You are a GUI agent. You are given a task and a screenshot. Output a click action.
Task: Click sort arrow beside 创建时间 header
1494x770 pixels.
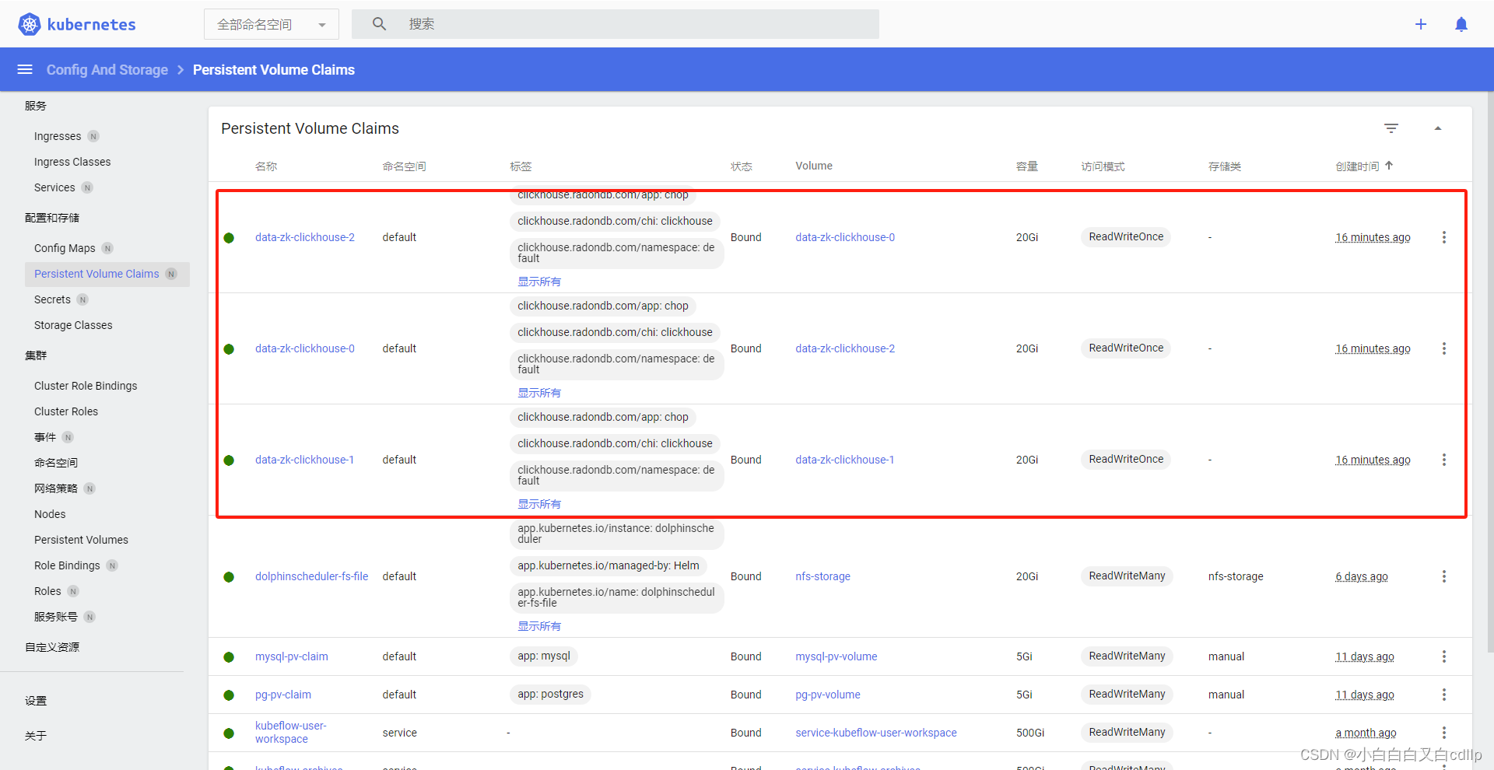click(1389, 166)
